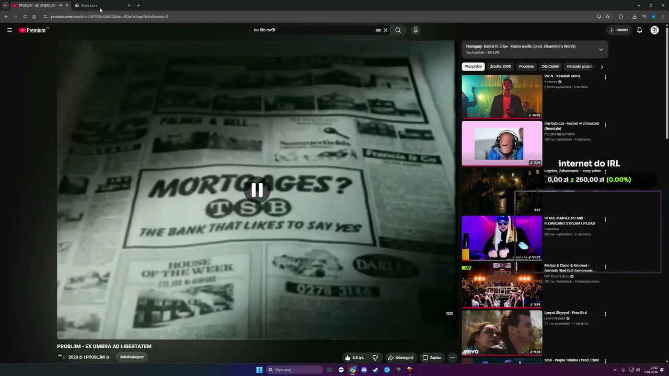Open Steam from the taskbar

coord(376,370)
